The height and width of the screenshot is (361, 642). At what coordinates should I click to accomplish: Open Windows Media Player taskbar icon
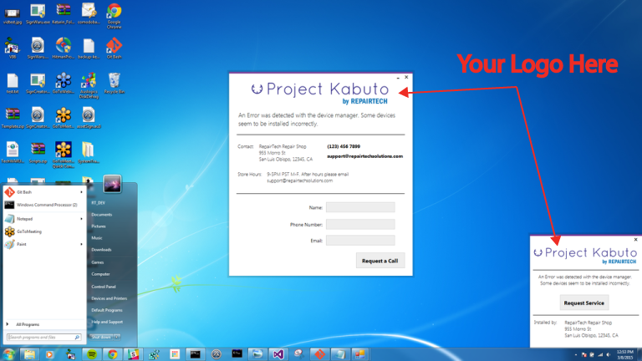point(49,354)
